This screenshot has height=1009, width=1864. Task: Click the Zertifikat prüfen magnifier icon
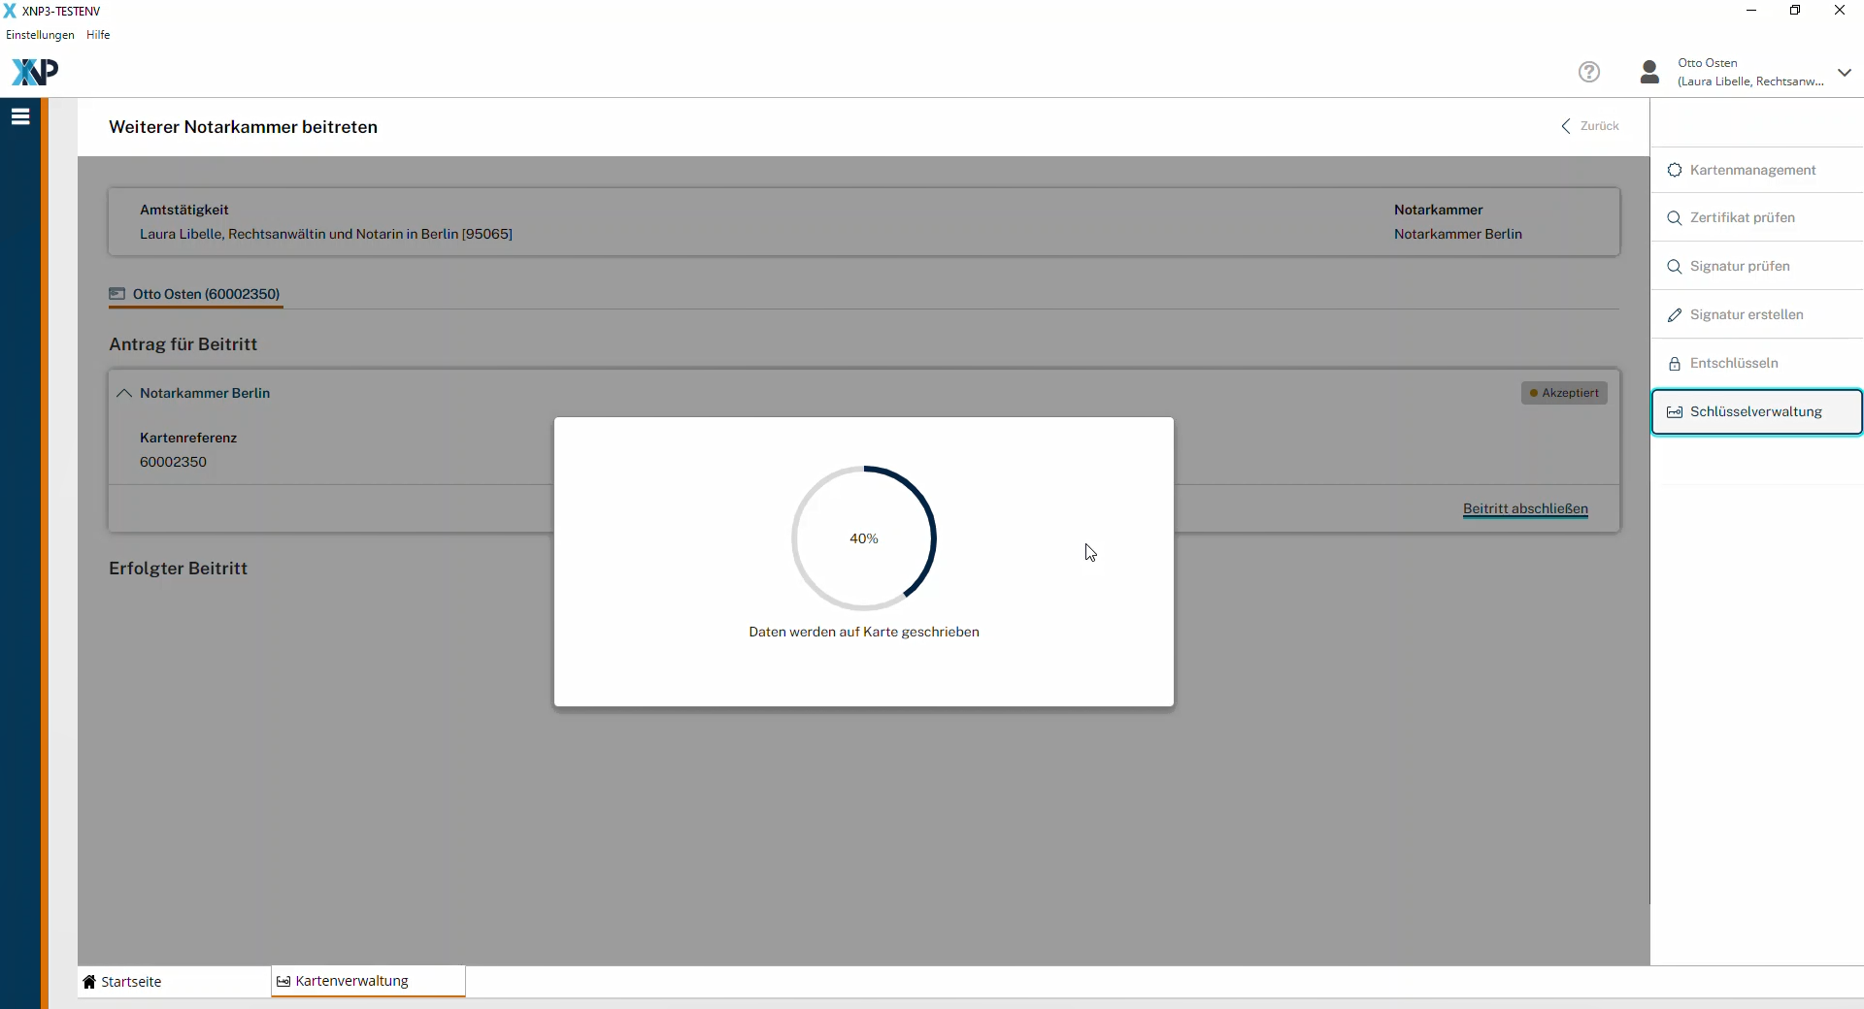click(1675, 218)
